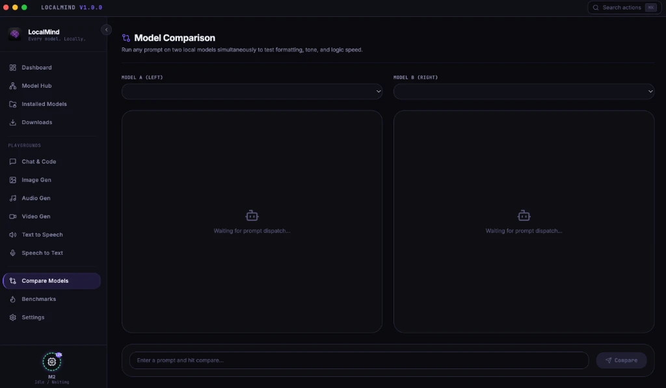Collapse the sidebar with the chevron button

[x=106, y=30]
